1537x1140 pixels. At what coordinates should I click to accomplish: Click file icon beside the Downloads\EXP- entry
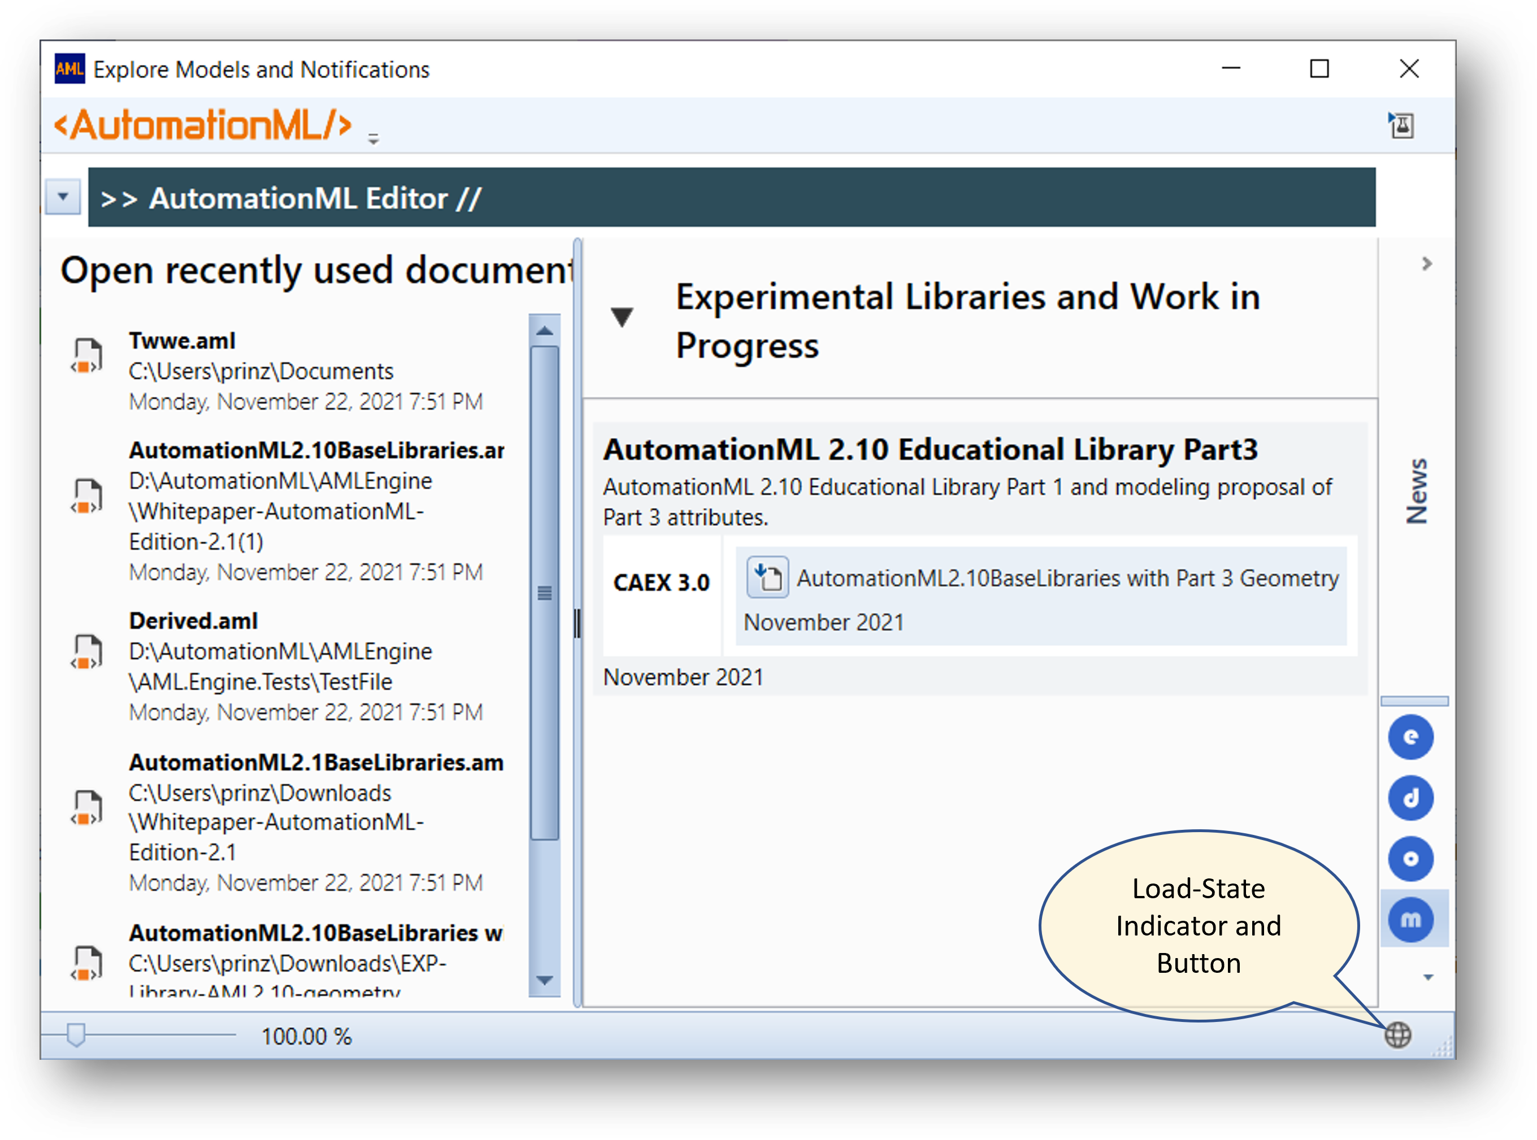click(86, 963)
